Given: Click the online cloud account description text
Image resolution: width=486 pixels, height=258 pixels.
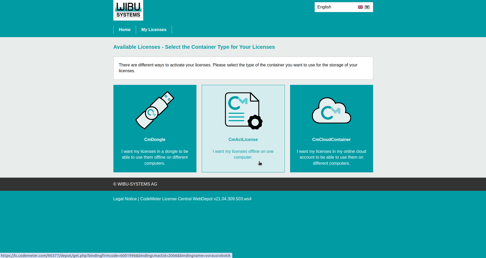Looking at the screenshot, I should 331,157.
